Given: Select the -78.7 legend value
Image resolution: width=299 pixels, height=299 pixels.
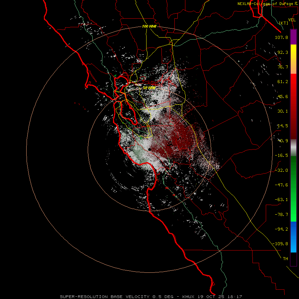Looking at the screenshot, I should pos(281,215).
